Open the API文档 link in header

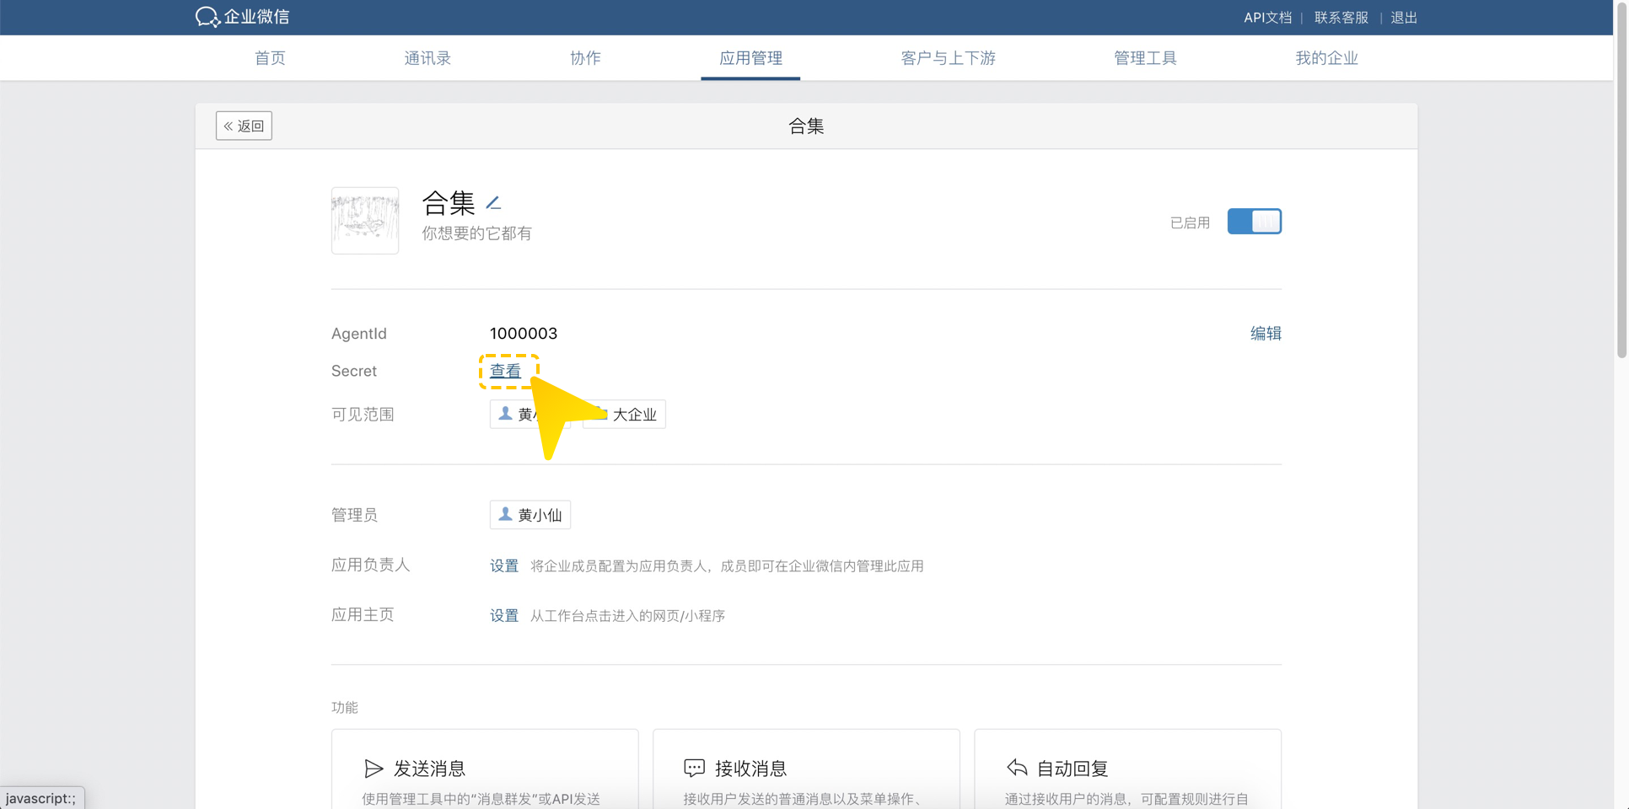(1267, 18)
